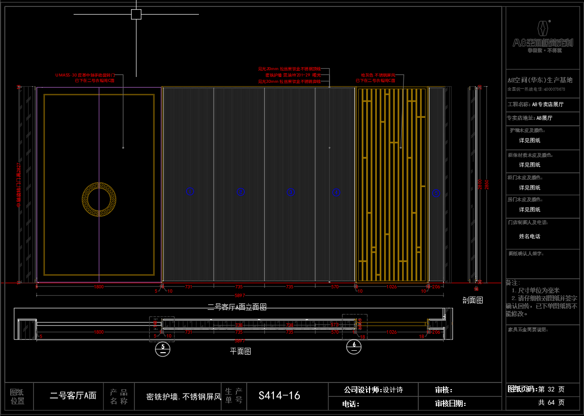Select the 图纸页码 第 32 页 page text
Image resolution: width=584 pixels, height=416 pixels.
(x=536, y=389)
